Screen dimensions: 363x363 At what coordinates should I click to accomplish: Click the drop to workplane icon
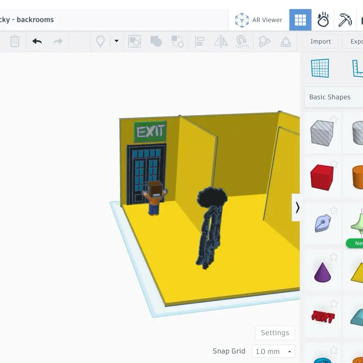[x=285, y=41]
